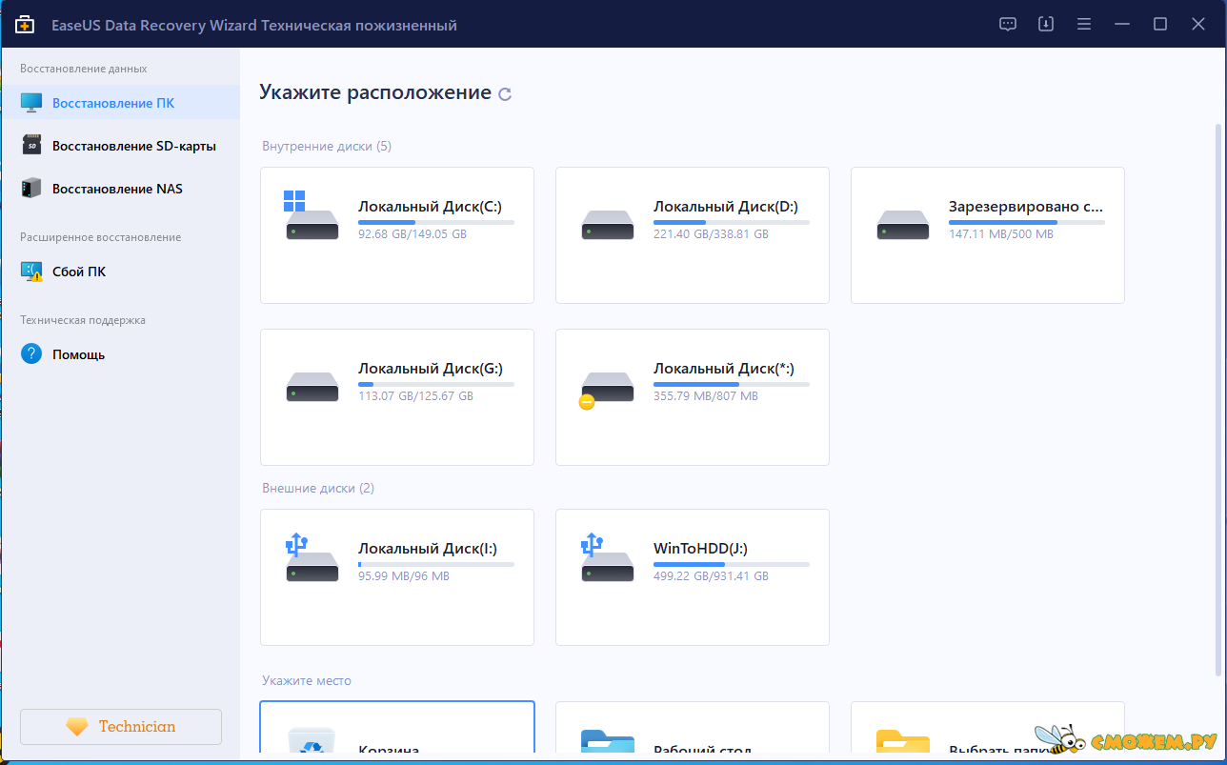Choose external Локальный Диск(I:) card

click(x=397, y=577)
